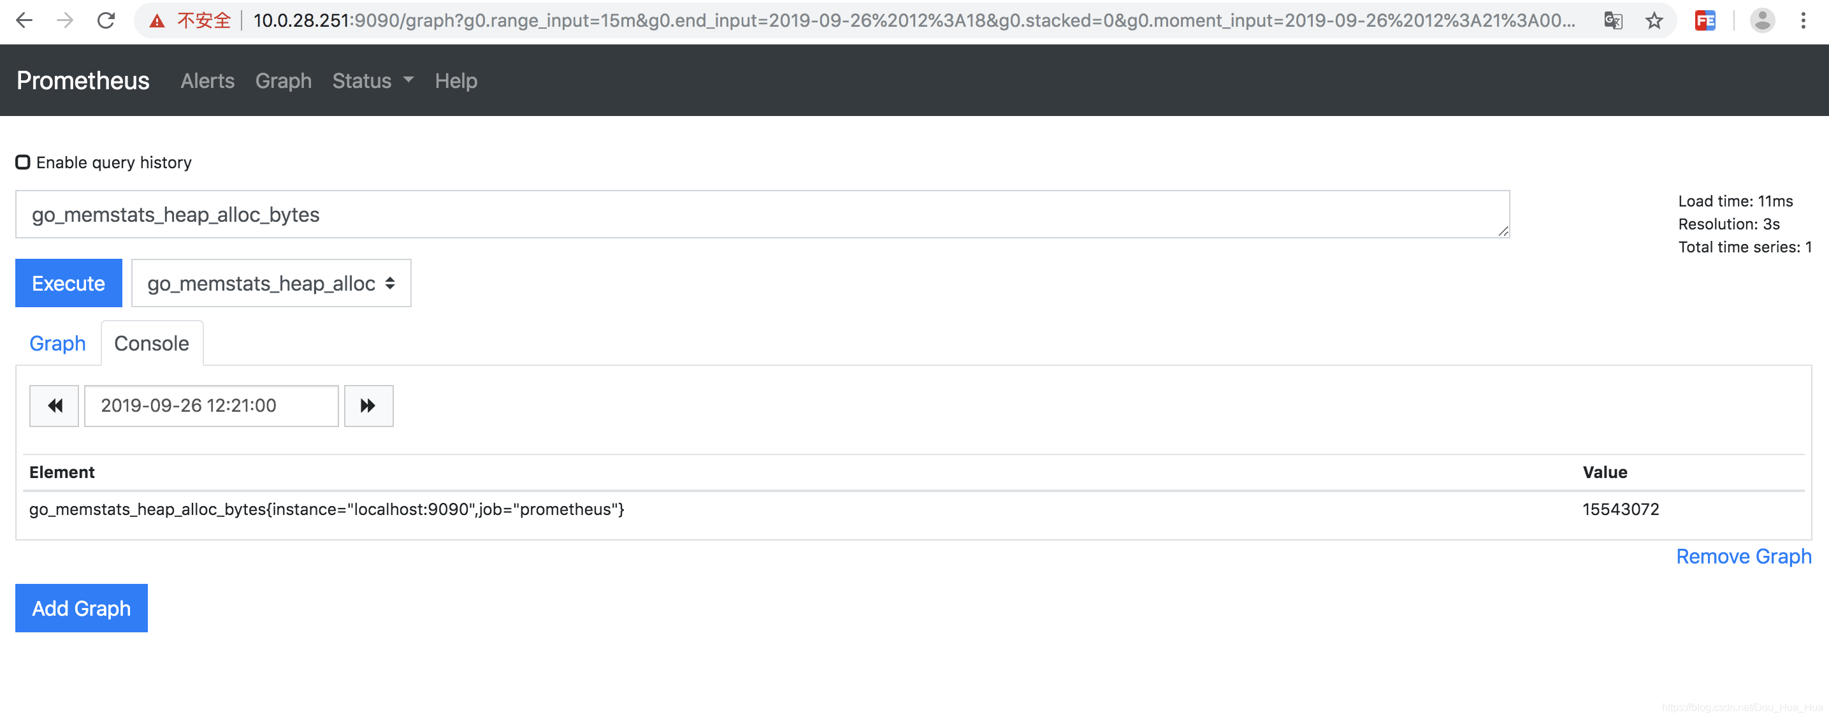Click the translate page icon
This screenshot has width=1829, height=719.
point(1614,22)
